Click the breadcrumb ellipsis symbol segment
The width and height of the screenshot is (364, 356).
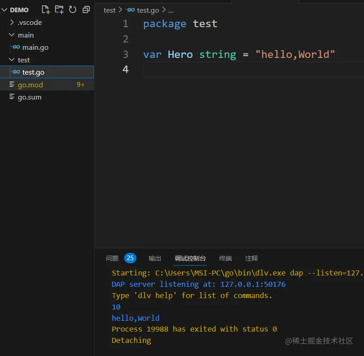point(171,11)
